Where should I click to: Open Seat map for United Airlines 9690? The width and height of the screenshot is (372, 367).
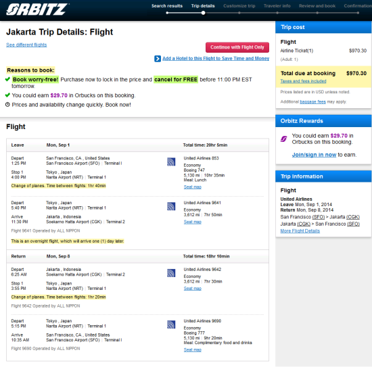[192, 349]
